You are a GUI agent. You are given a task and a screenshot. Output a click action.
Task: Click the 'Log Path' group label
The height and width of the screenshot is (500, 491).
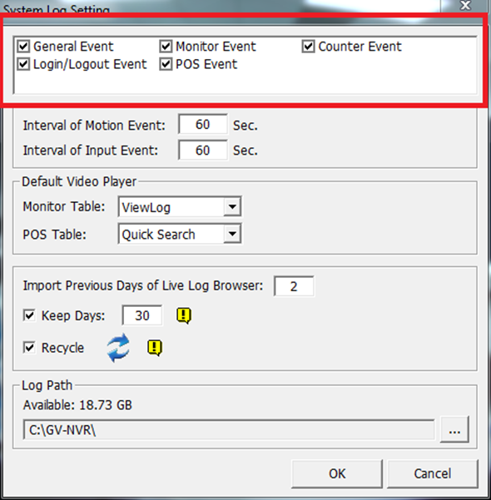(47, 385)
